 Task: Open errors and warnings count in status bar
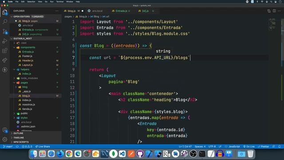tap(27, 147)
